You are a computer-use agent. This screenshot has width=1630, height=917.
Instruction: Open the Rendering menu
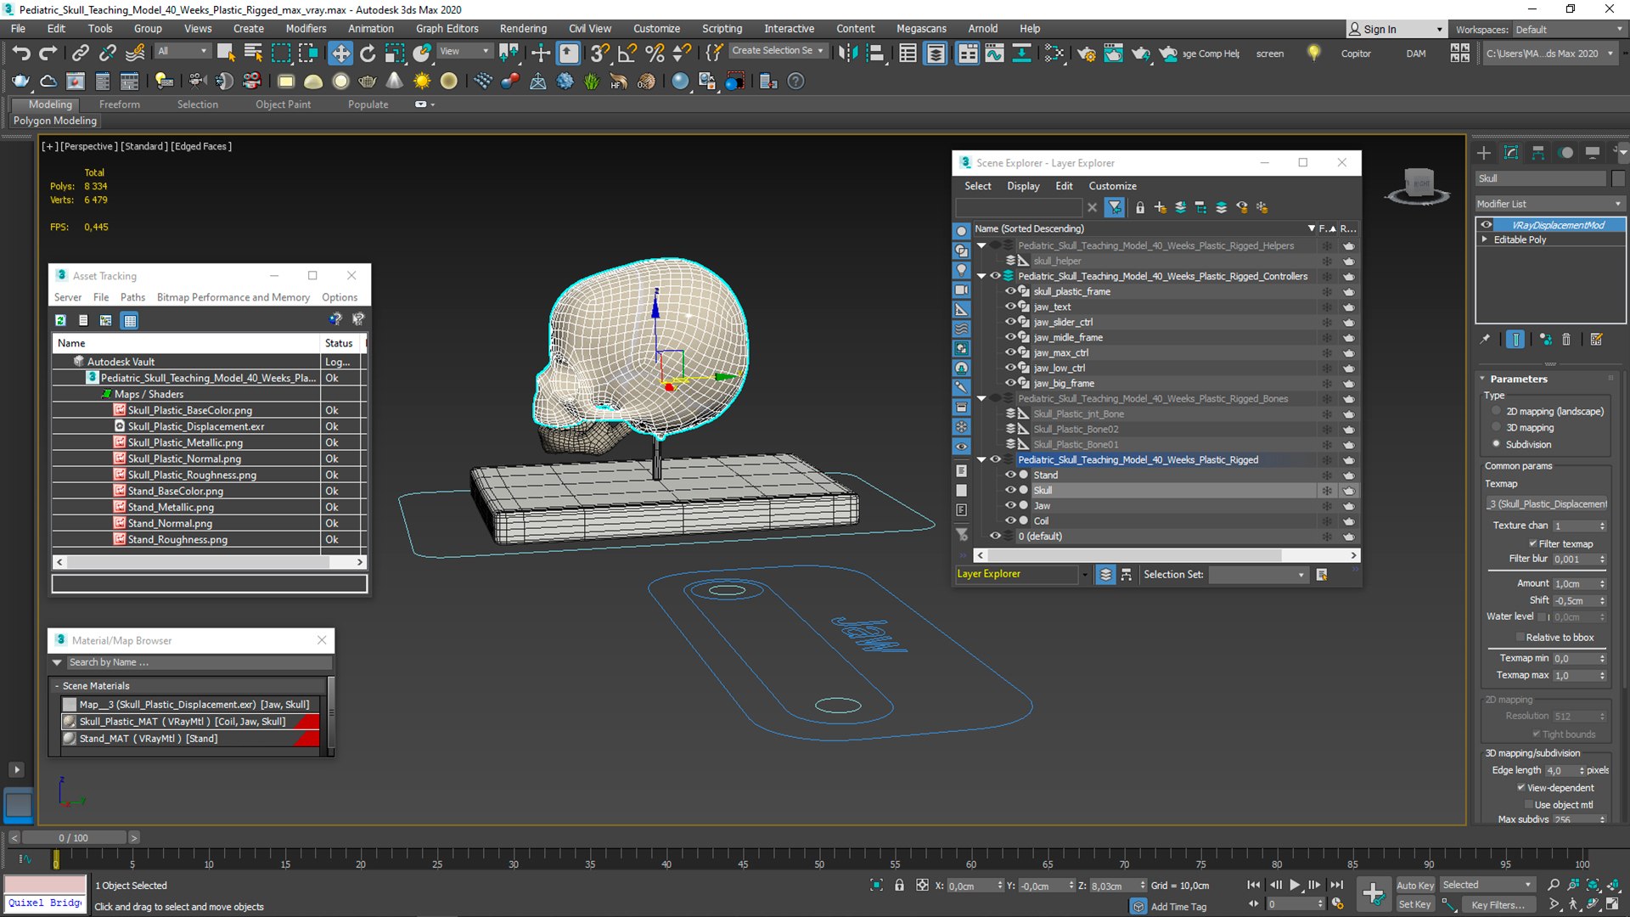point(523,29)
